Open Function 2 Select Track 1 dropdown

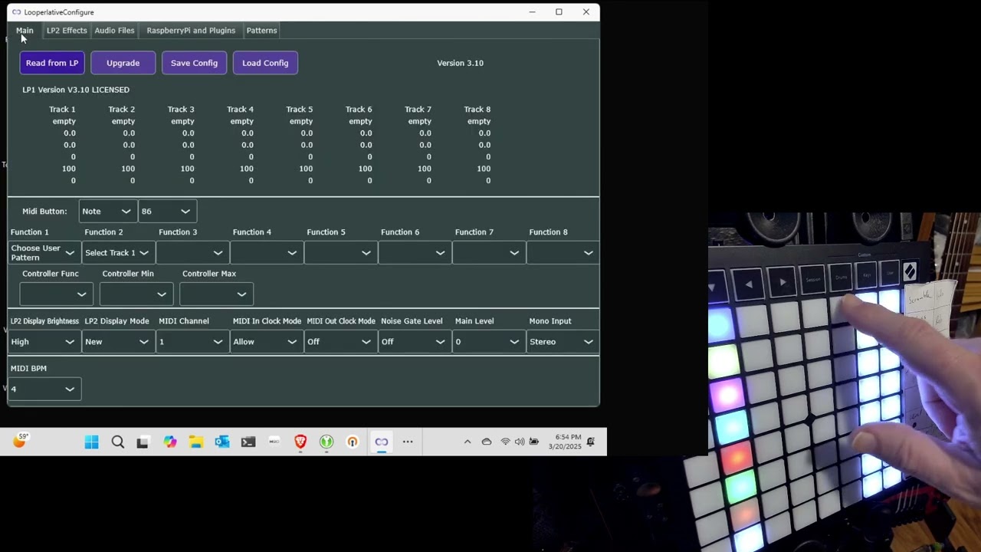click(117, 253)
